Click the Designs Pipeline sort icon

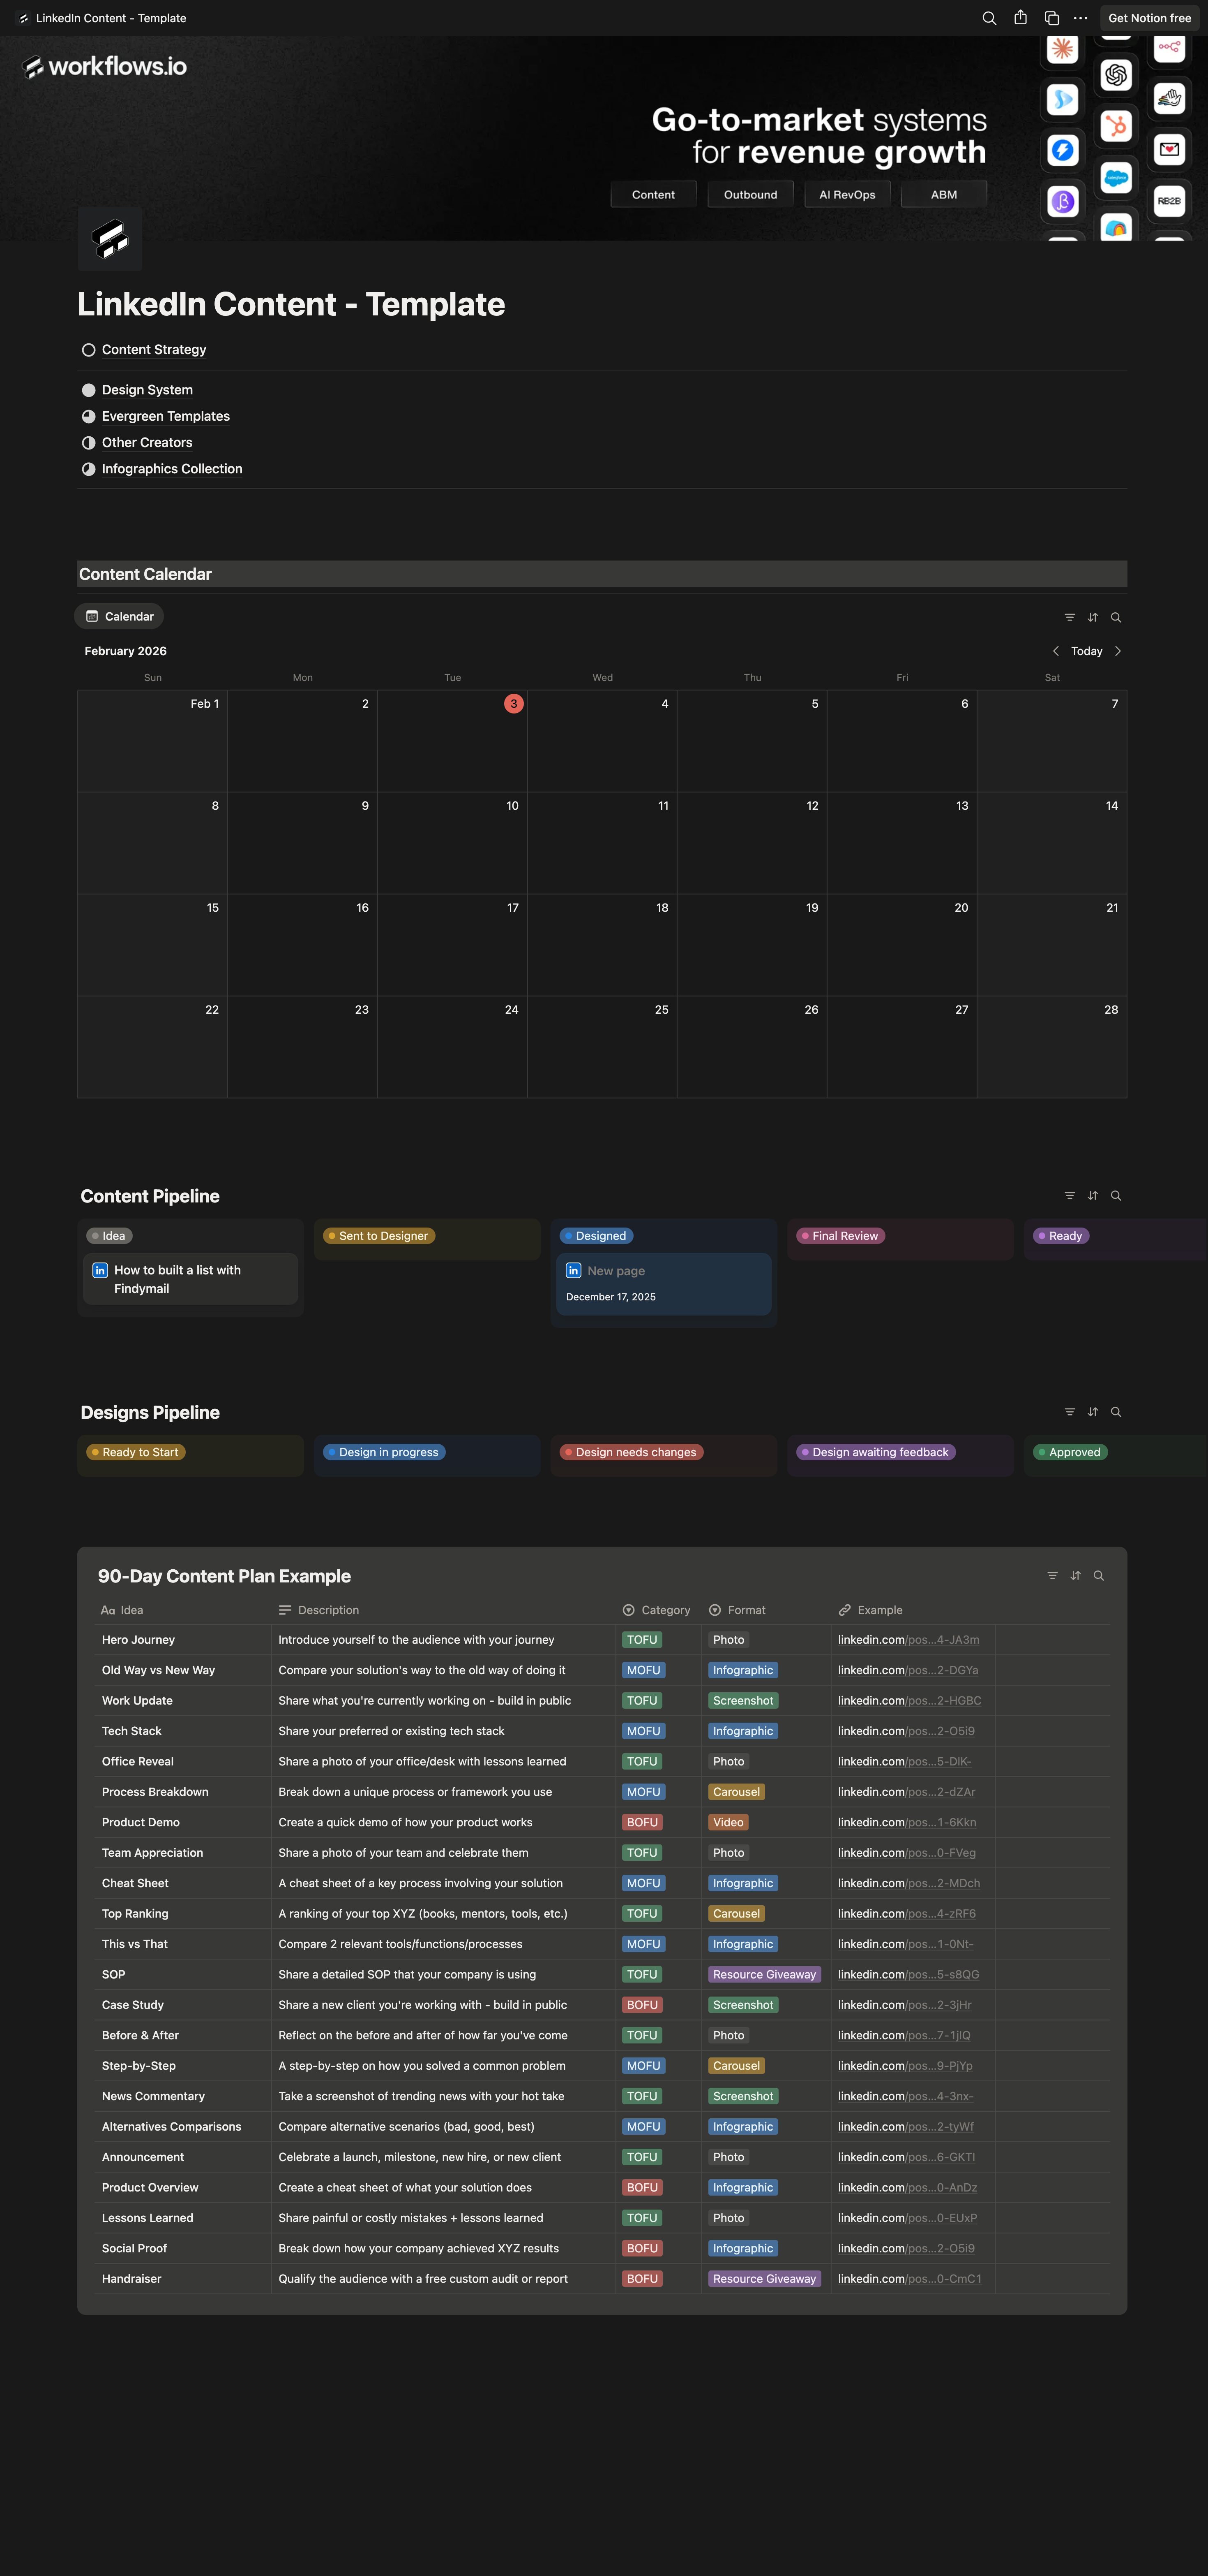[1093, 1412]
